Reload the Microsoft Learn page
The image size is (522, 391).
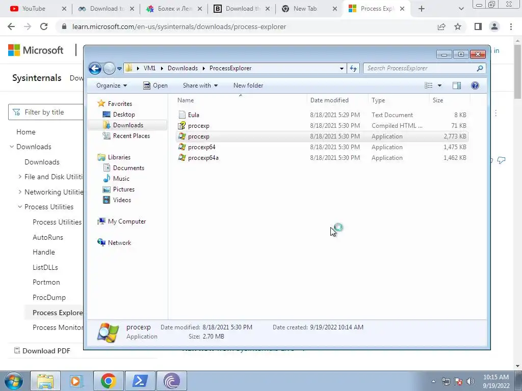click(x=44, y=26)
